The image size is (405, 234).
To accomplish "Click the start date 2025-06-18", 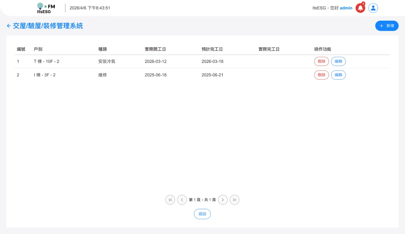I will [156, 75].
